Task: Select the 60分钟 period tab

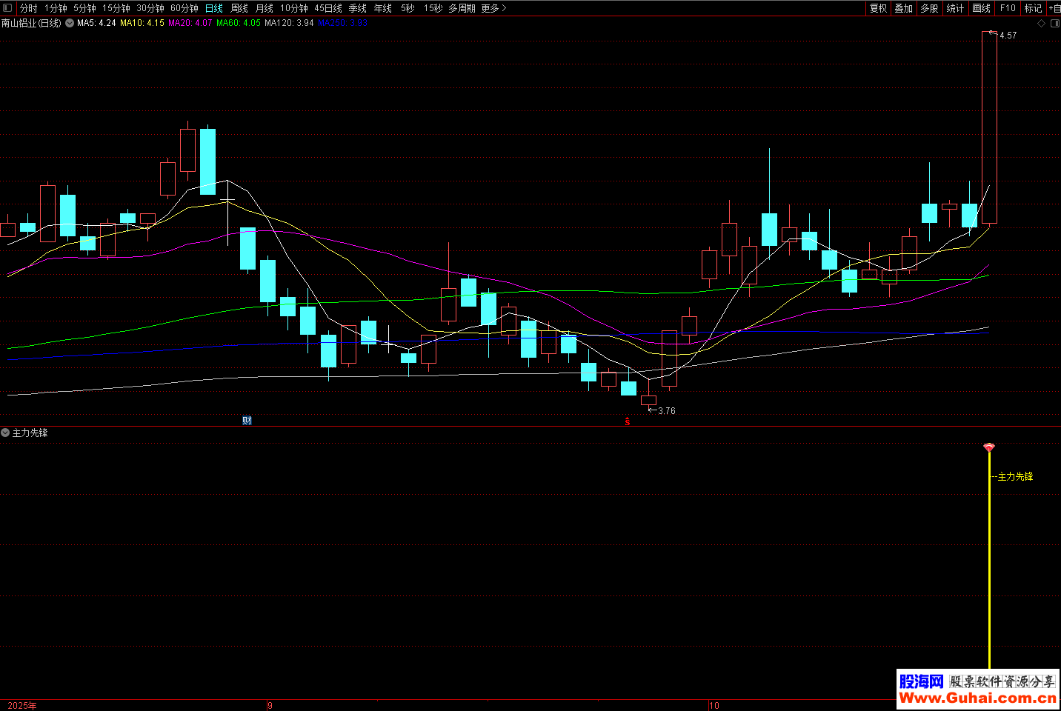Action: coord(184,8)
